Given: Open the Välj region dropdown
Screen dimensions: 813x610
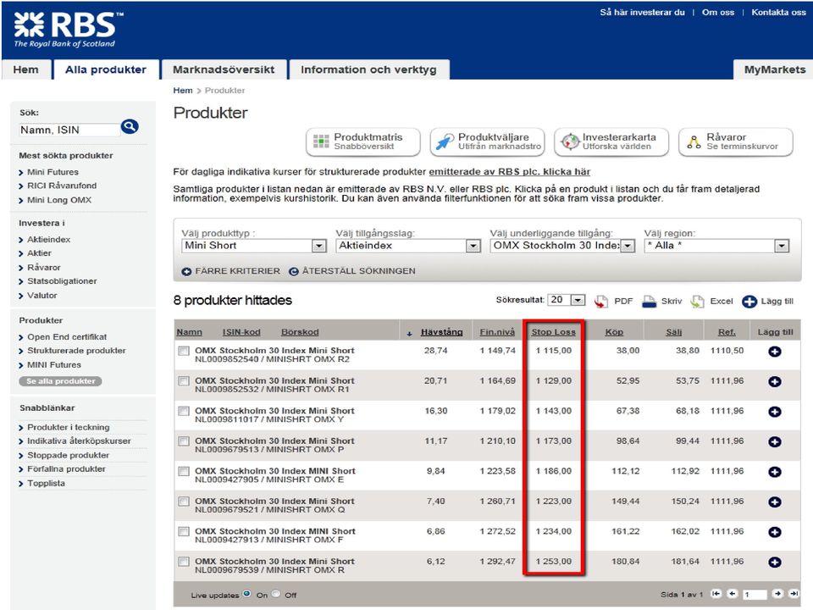Looking at the screenshot, I should (716, 246).
